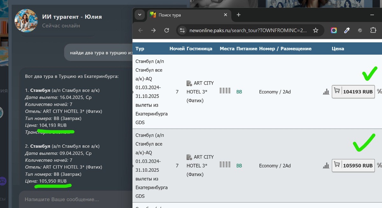Bookmark this page with the star icon

point(315,30)
